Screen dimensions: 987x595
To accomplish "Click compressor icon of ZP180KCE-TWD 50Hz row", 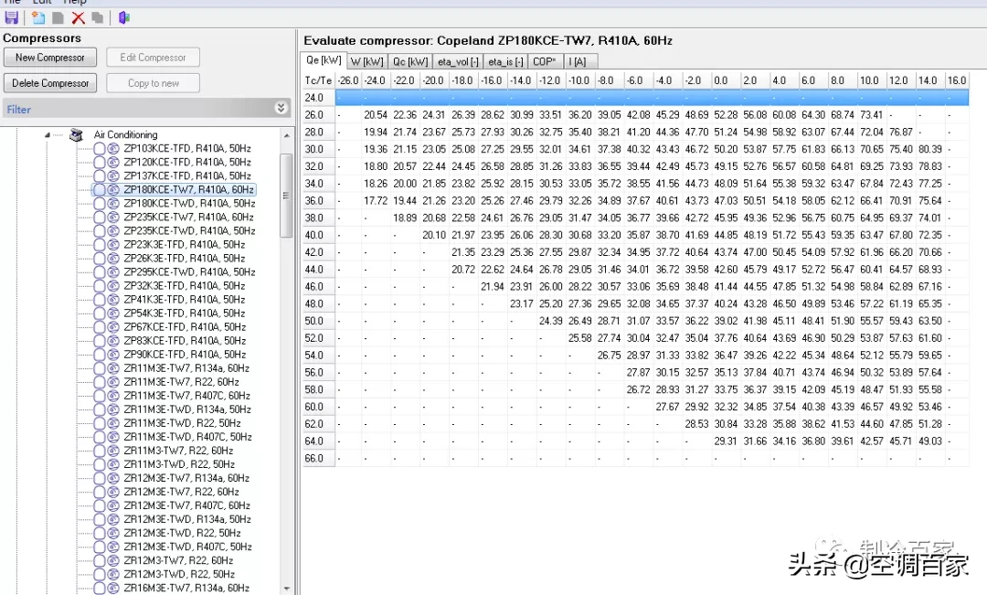I will click(x=113, y=204).
